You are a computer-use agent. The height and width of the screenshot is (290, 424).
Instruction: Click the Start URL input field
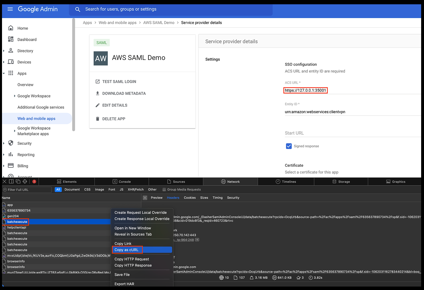(352, 133)
